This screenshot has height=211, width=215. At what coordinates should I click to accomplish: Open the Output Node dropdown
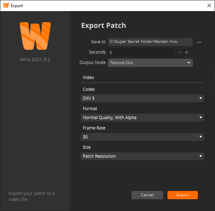(x=150, y=63)
